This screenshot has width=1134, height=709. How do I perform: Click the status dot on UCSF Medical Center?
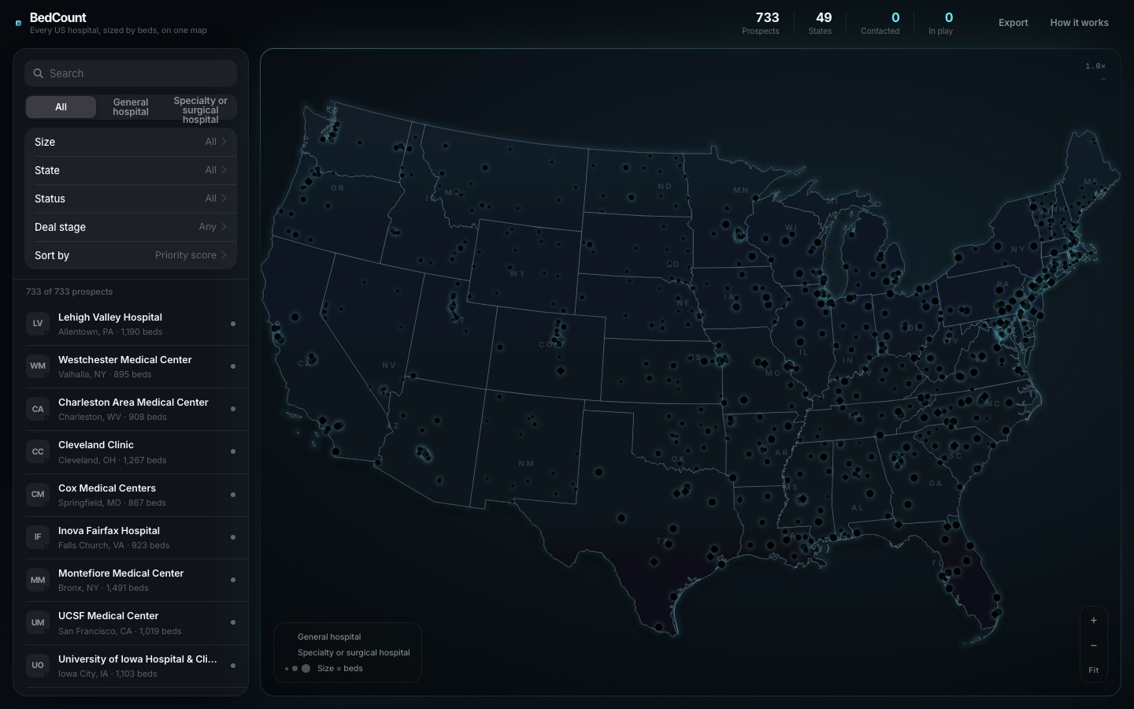pyautogui.click(x=233, y=622)
